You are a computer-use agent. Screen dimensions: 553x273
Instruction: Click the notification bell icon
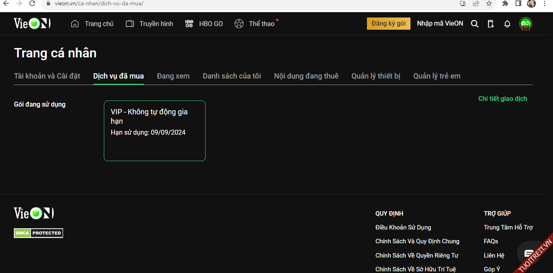(507, 24)
